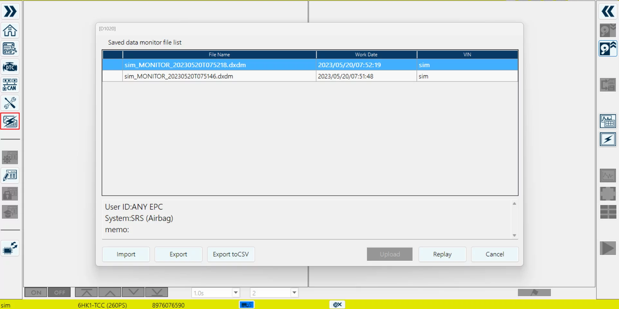Switch monitoring off using the OFF toggle
Viewport: 619px width, 309px height.
(59, 292)
